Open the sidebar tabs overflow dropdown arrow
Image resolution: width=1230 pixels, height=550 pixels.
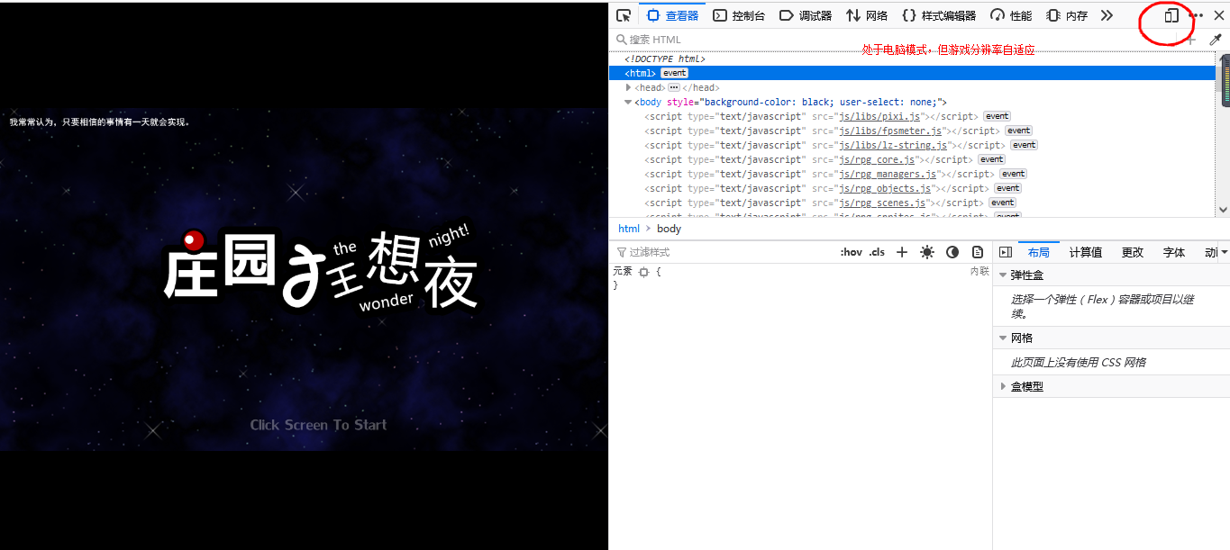pyautogui.click(x=1224, y=252)
